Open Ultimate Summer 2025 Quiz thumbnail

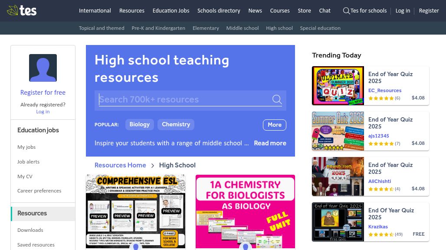[x=338, y=86]
